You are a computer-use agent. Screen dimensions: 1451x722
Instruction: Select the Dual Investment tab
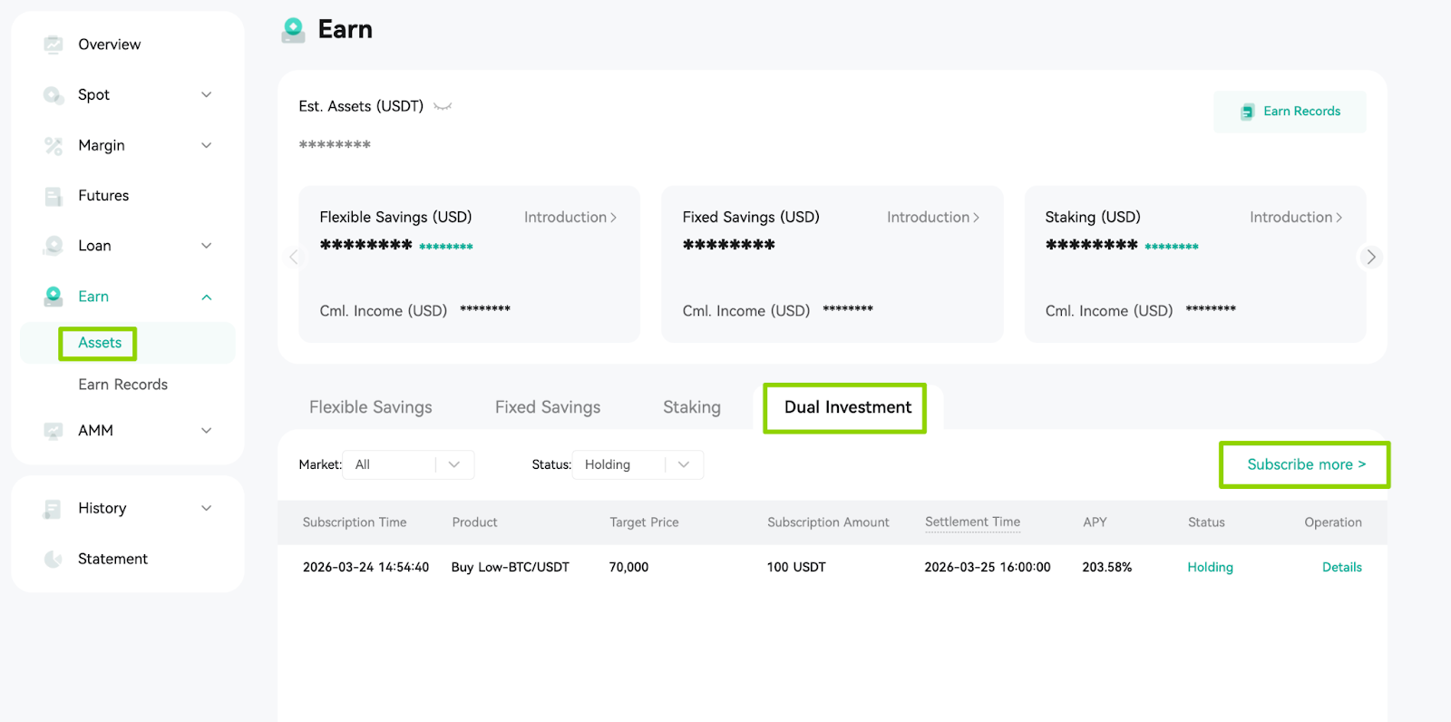(848, 407)
